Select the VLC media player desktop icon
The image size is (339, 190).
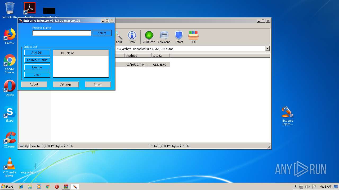pos(10,167)
